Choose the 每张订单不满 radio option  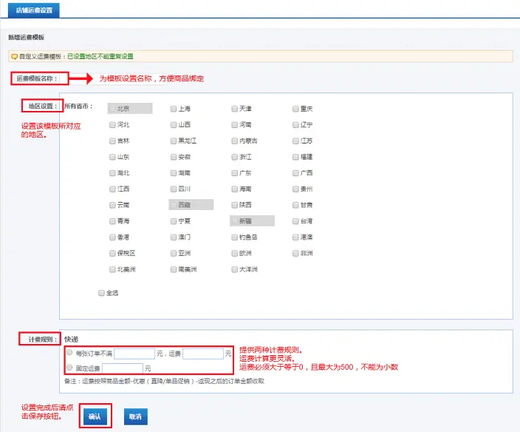[69, 353]
